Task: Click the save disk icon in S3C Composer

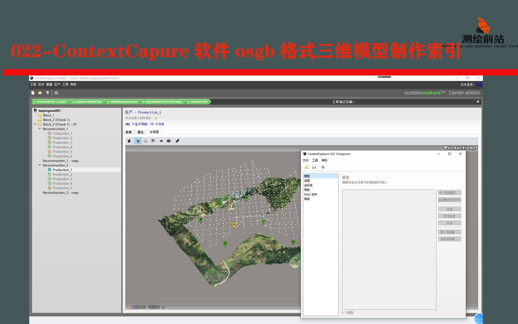Action: [314, 167]
